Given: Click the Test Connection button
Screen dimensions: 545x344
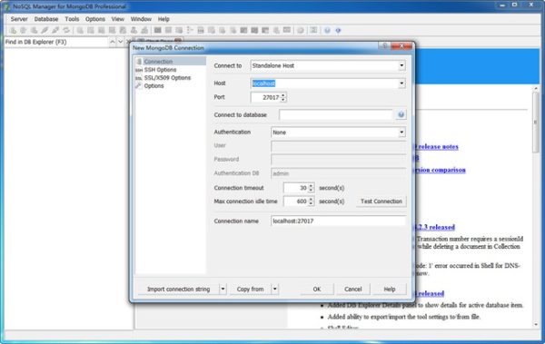Looking at the screenshot, I should (x=381, y=201).
